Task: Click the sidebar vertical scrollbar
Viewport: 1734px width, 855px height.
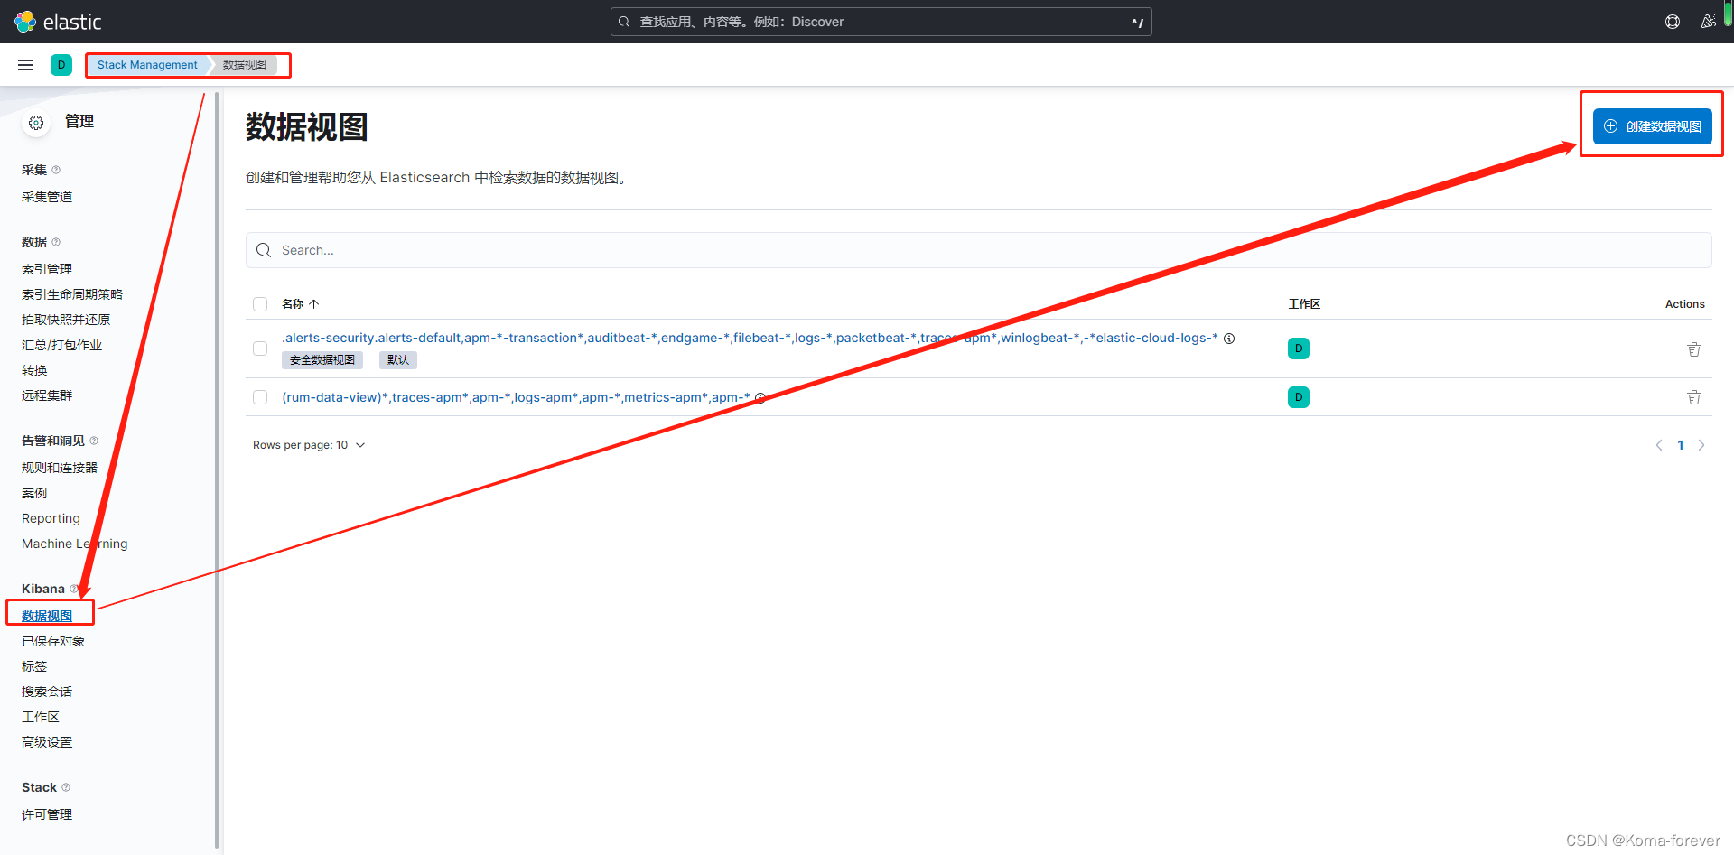Action: [217, 469]
